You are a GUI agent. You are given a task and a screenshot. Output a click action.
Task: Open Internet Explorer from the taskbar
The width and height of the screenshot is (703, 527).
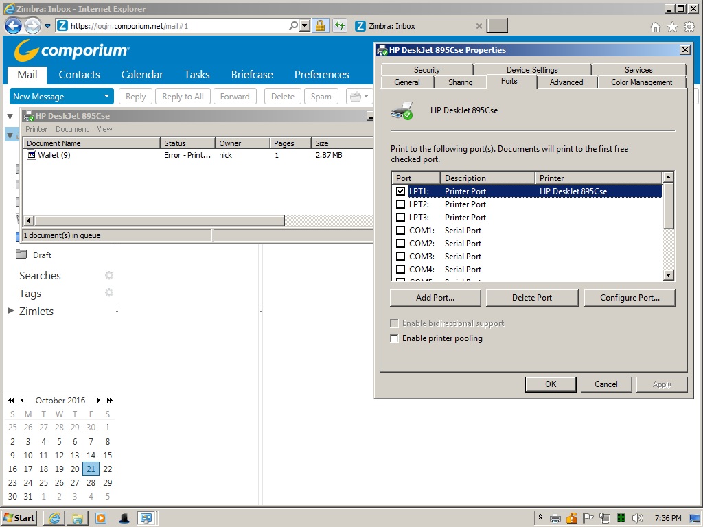tap(55, 518)
